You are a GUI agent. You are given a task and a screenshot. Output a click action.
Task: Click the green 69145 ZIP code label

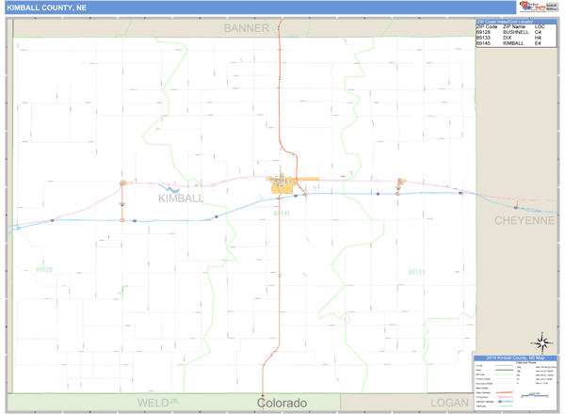[x=282, y=213]
